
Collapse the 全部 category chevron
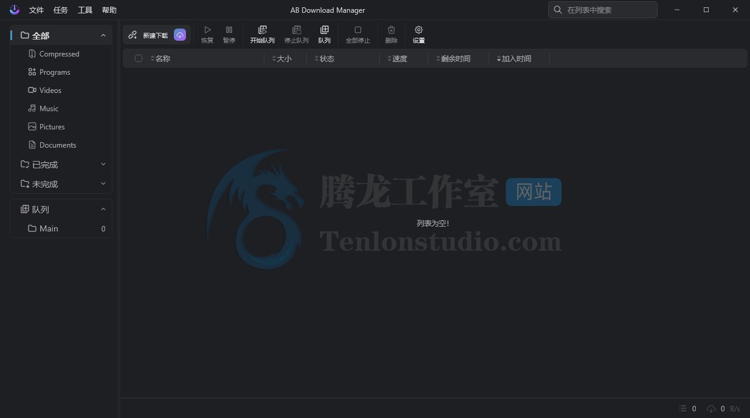click(x=103, y=36)
